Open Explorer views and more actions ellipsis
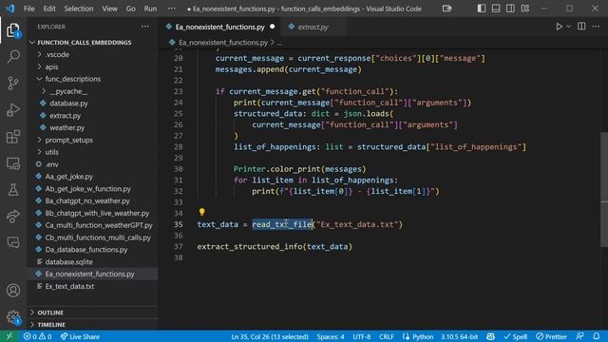Viewport: 608px width, 342px height. coord(145,27)
